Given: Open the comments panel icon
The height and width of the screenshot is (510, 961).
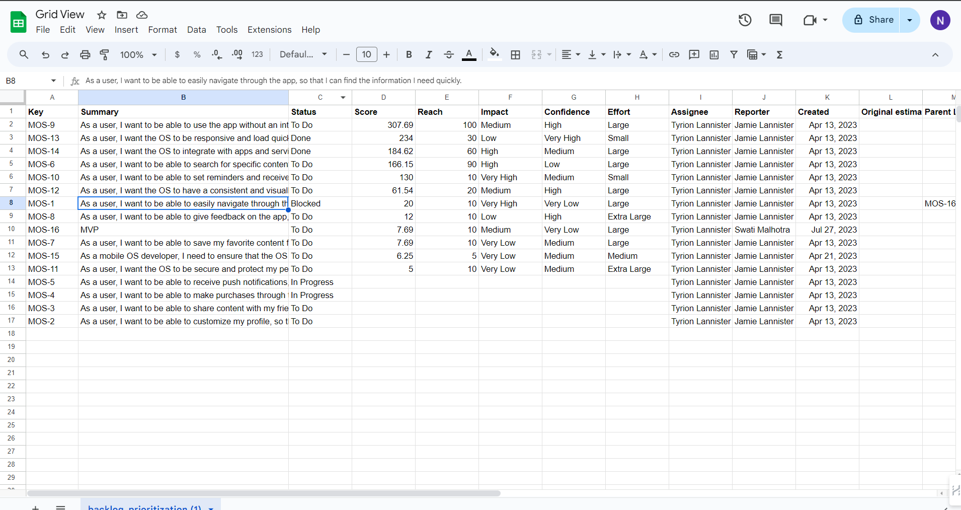Looking at the screenshot, I should [x=775, y=20].
